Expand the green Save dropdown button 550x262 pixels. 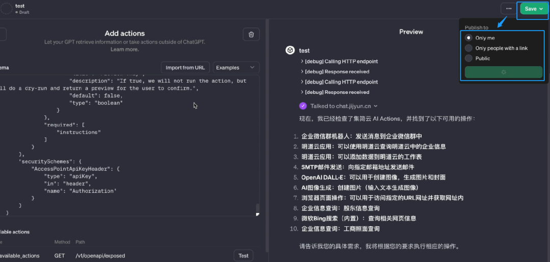pos(534,9)
